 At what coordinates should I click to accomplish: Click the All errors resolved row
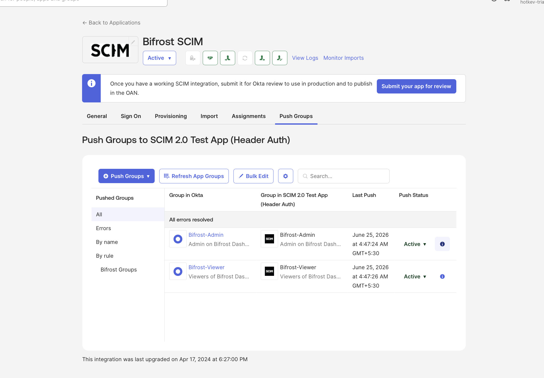point(310,220)
